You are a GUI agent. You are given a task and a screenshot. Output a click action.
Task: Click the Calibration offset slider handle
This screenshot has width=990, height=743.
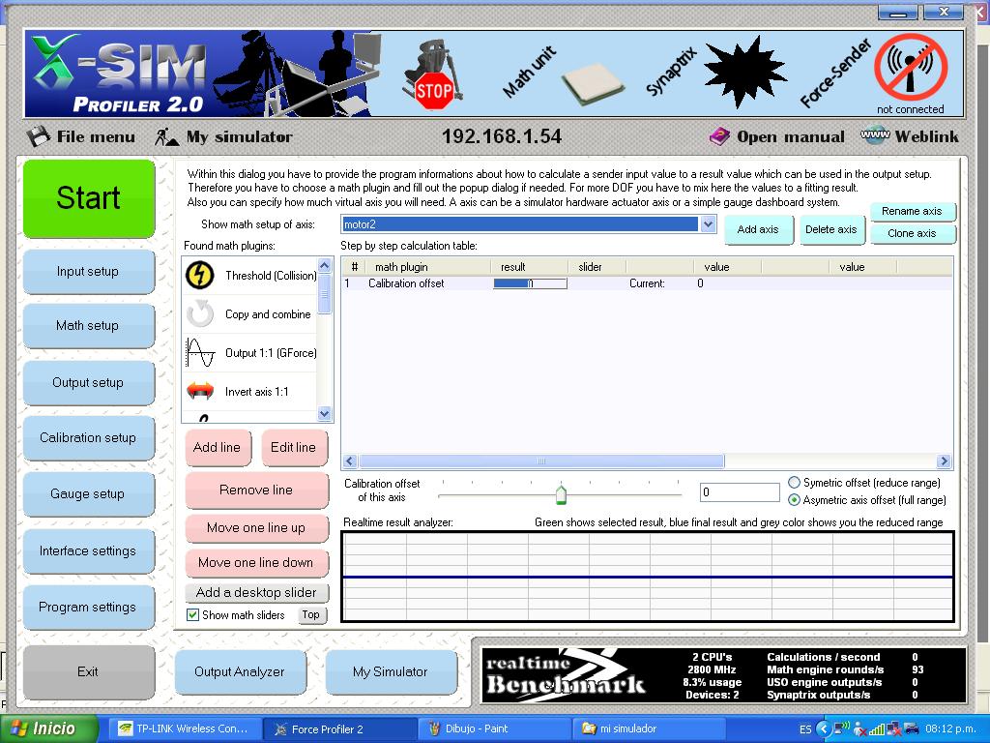pos(561,493)
